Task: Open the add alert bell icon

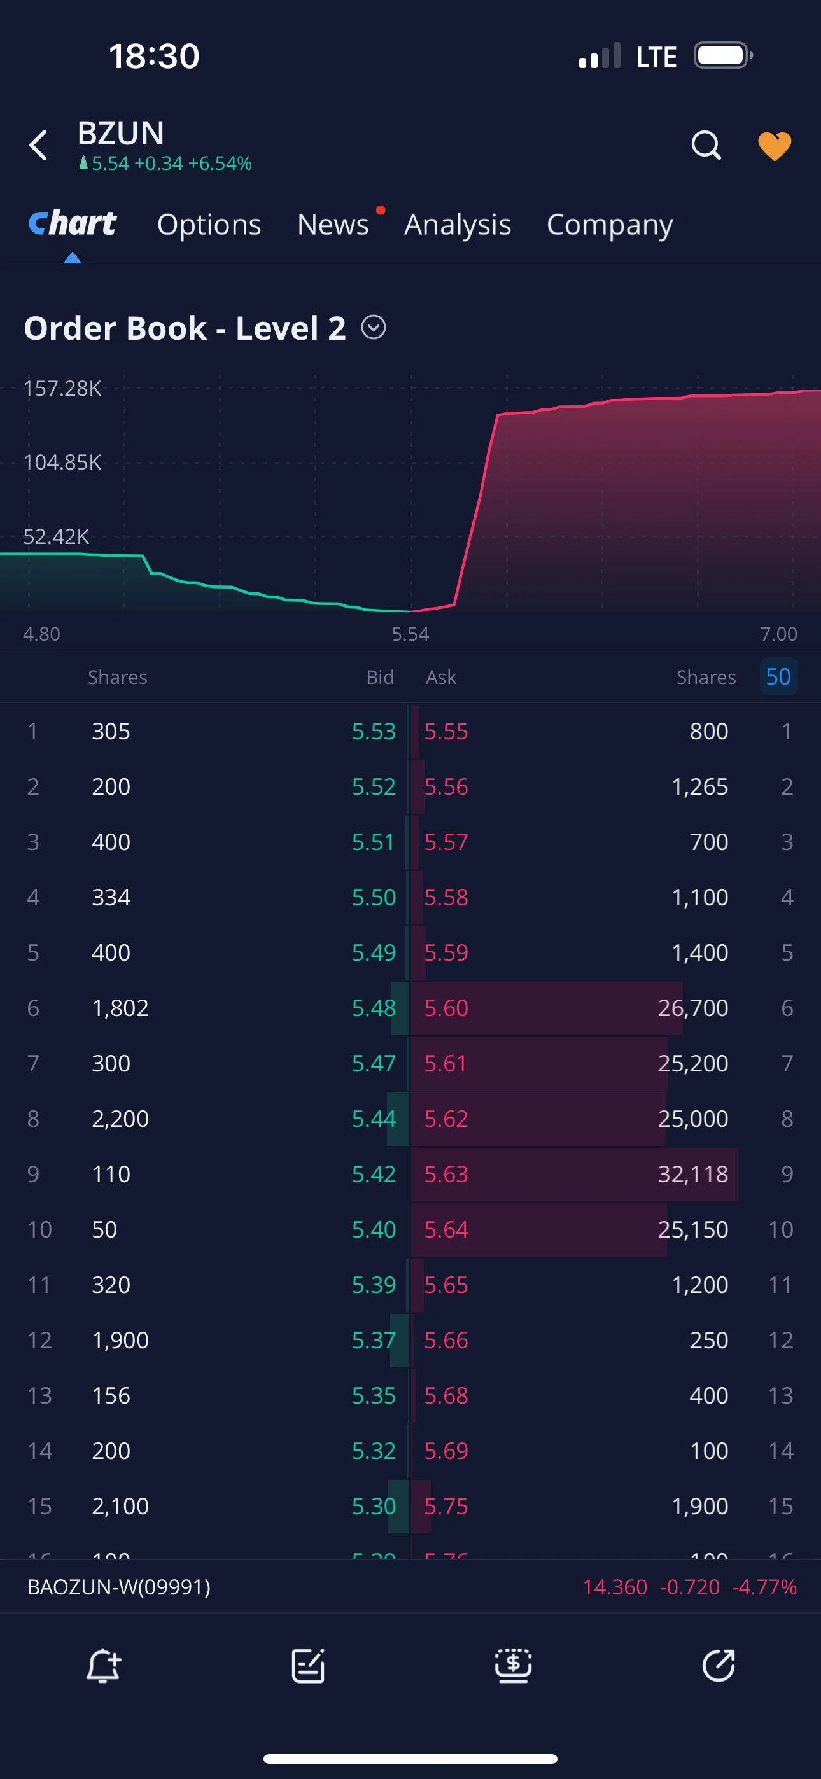Action: coord(104,1666)
